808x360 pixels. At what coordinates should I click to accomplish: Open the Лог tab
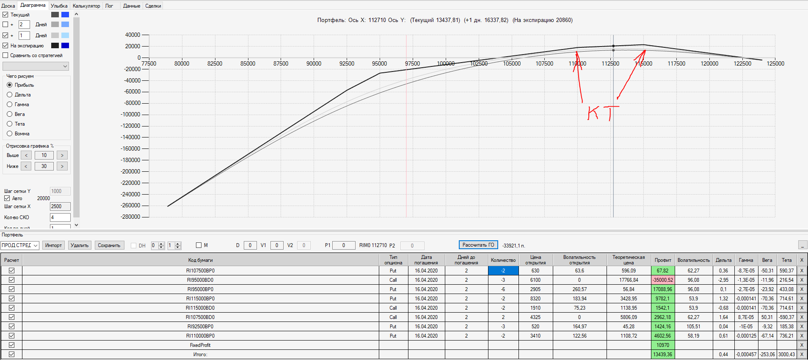tap(109, 6)
